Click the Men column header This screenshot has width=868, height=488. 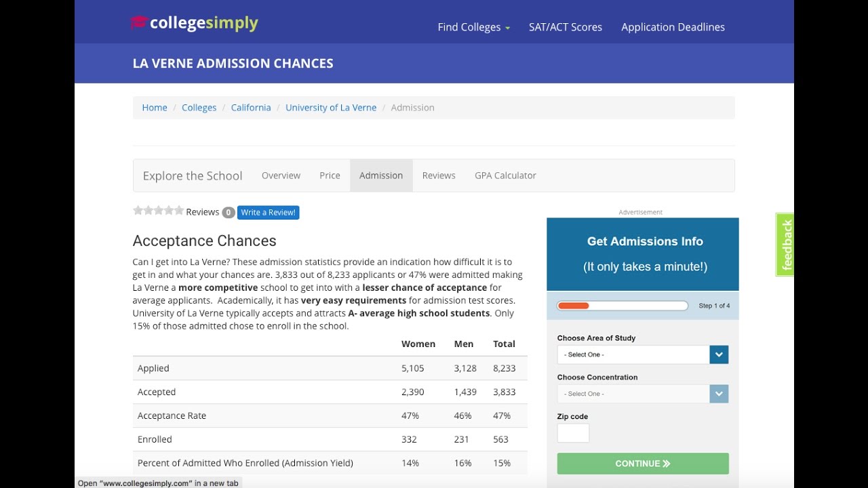464,344
